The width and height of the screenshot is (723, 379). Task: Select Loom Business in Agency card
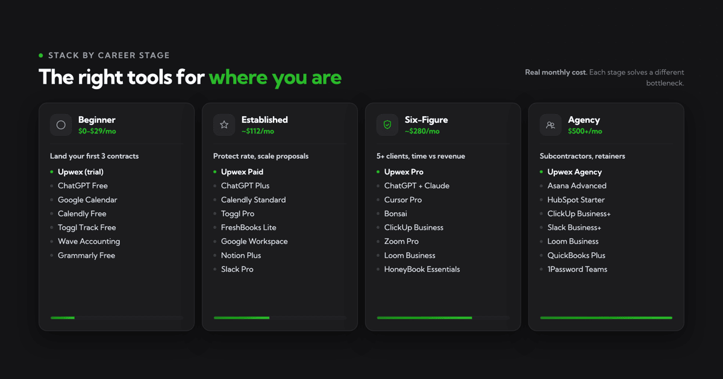573,241
